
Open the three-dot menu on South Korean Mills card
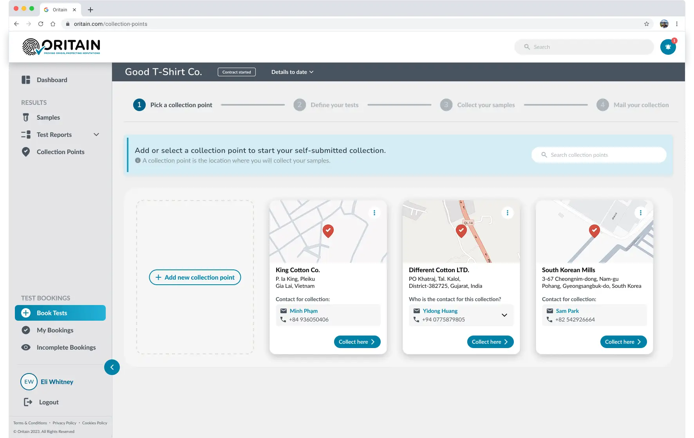click(641, 212)
